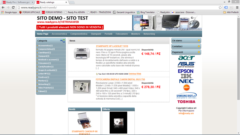Click the IBM brand logo
The width and height of the screenshot is (240, 135).
(186, 76)
